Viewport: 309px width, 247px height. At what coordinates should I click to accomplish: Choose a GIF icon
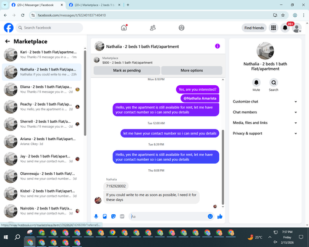(122, 216)
